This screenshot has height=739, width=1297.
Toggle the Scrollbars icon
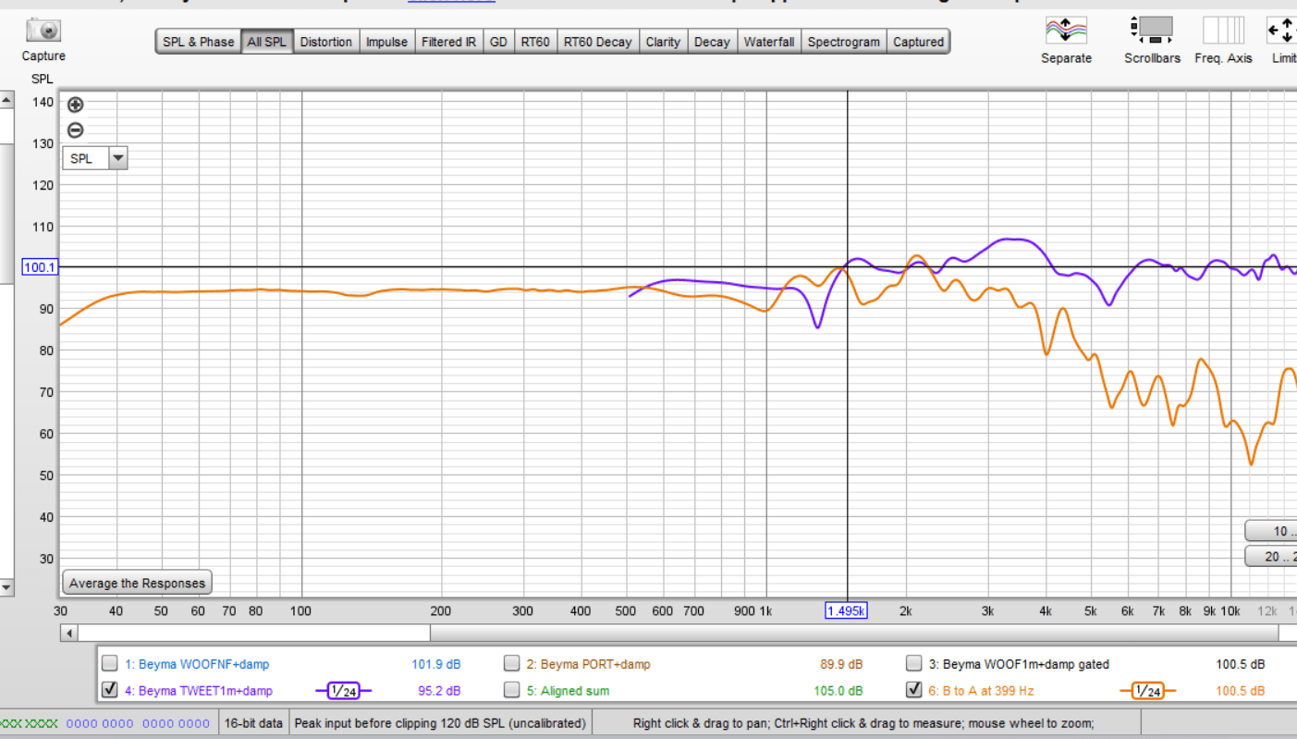[1152, 31]
